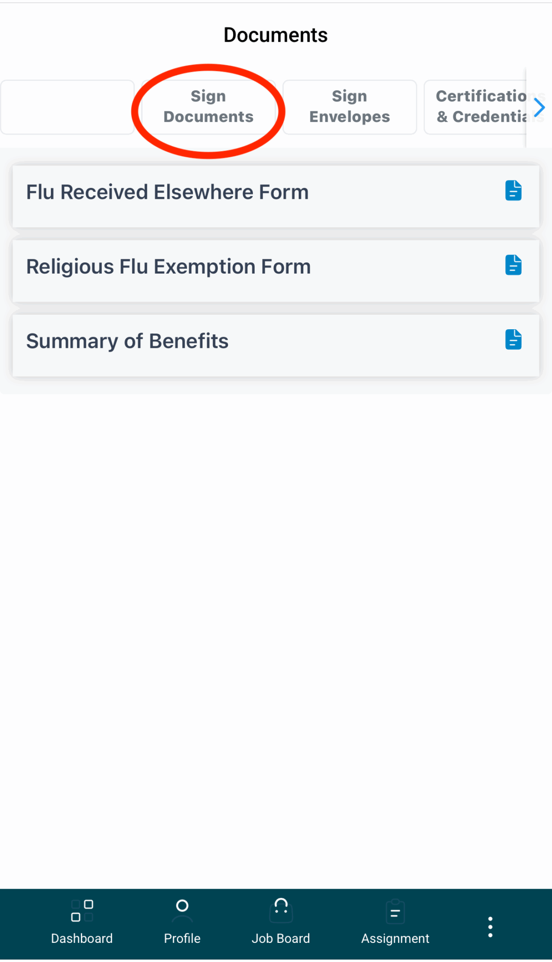The height and width of the screenshot is (962, 552).
Task: Tap the Profile person icon
Action: (182, 910)
